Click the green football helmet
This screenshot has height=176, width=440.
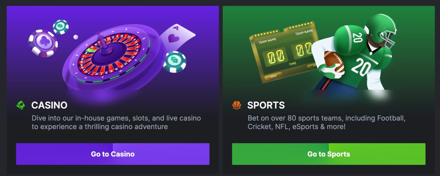(x=381, y=29)
